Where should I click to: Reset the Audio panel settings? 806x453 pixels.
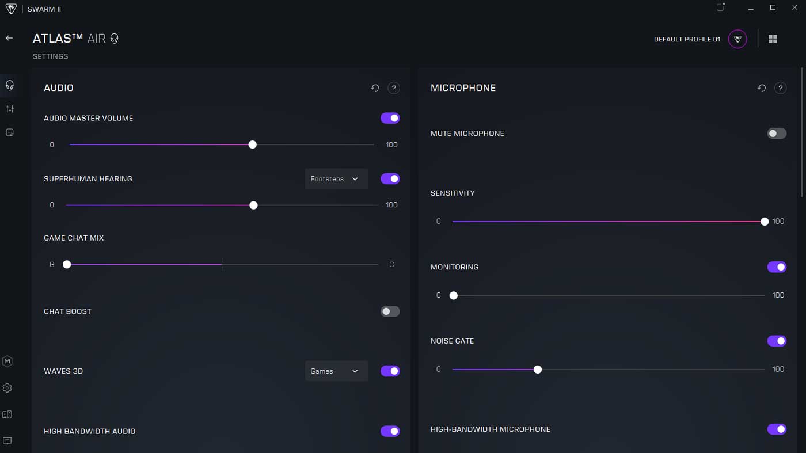(375, 88)
